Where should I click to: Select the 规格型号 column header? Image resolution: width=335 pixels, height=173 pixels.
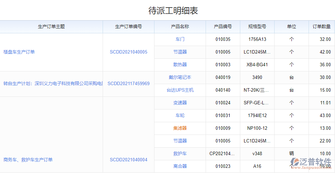(257, 27)
